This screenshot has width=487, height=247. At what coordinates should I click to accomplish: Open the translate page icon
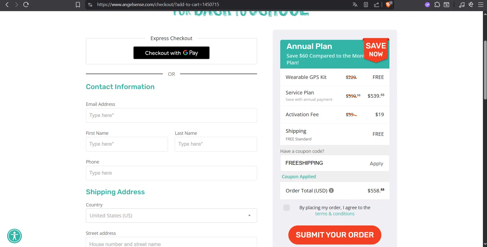click(355, 5)
